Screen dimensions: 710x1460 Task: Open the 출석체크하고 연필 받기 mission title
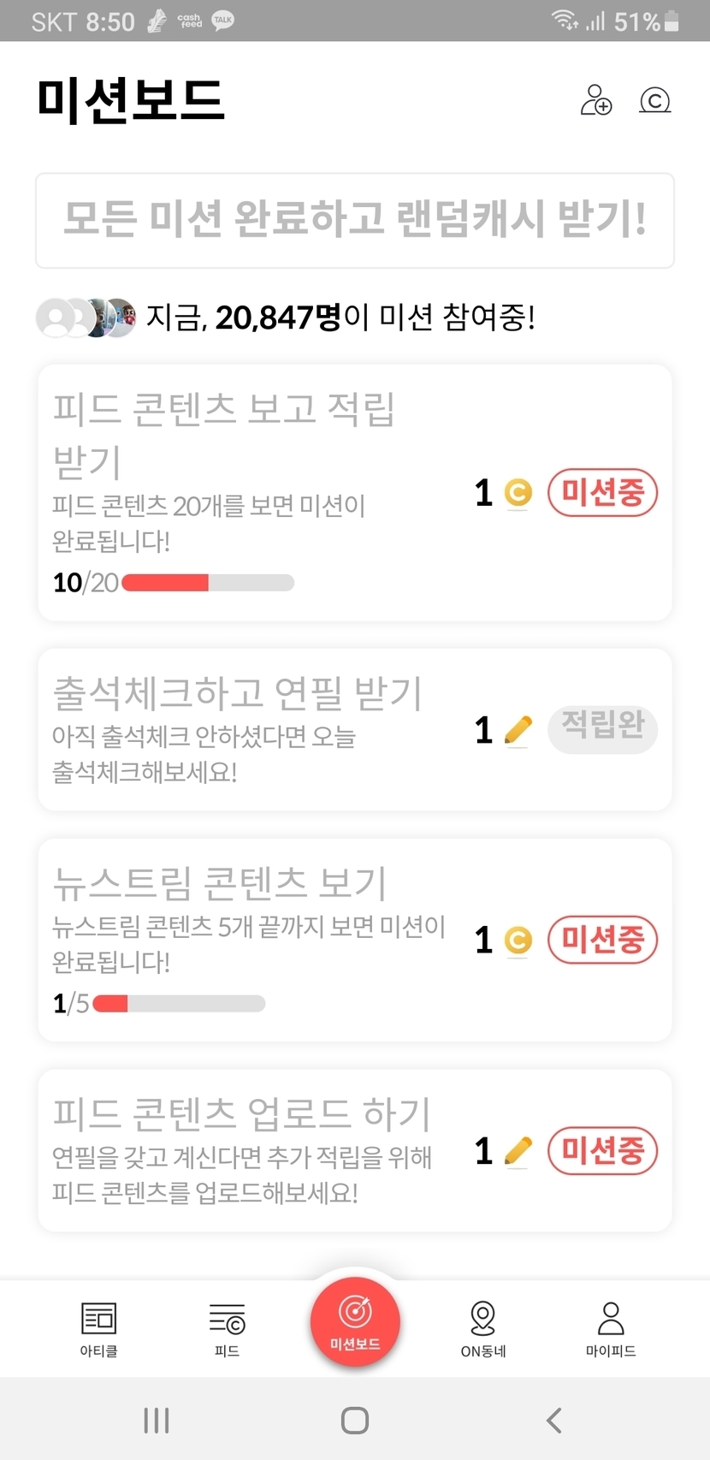238,692
